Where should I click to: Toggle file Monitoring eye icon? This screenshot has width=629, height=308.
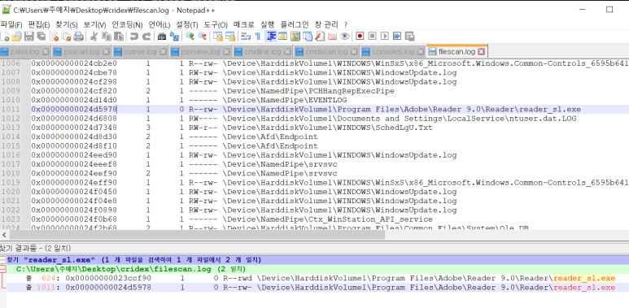[344, 37]
